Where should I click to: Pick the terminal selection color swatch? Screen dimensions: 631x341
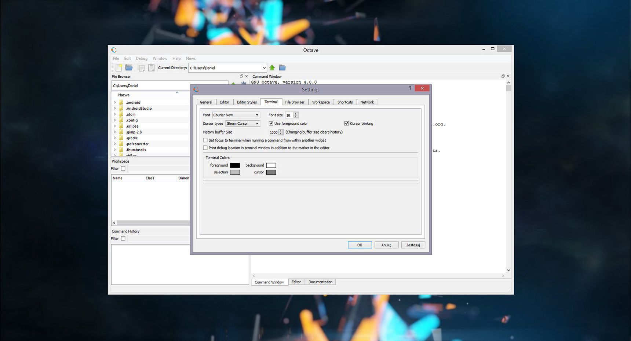click(235, 172)
